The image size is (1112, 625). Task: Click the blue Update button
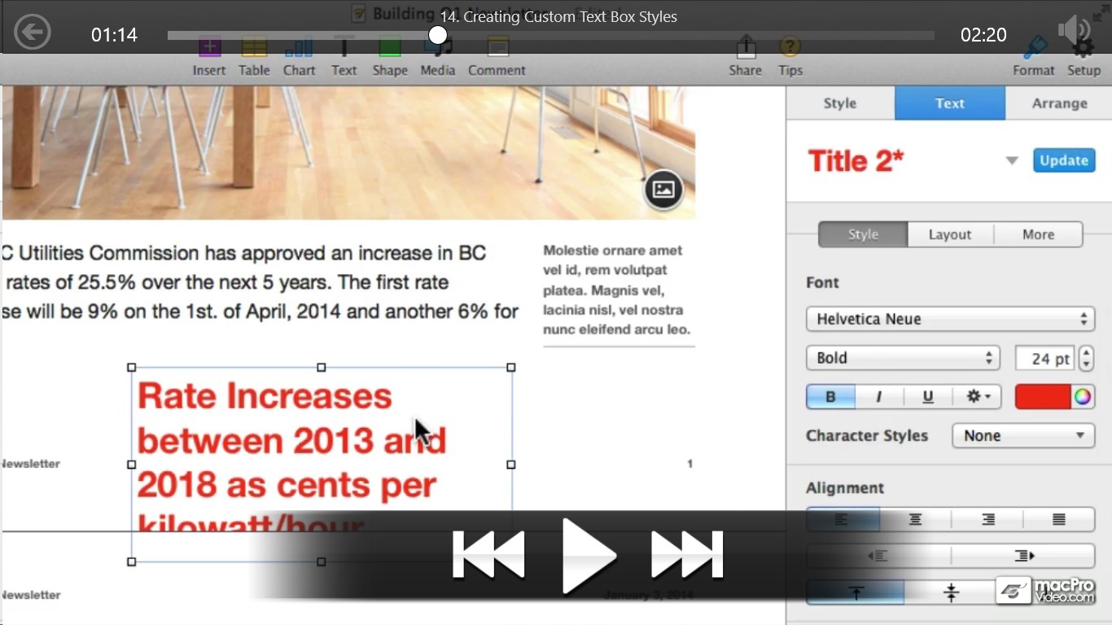1064,160
